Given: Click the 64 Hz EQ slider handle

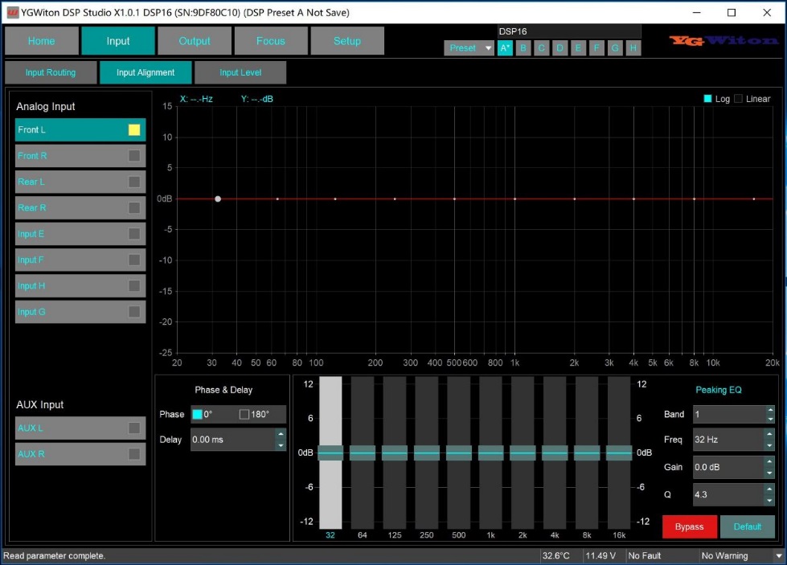Looking at the screenshot, I should tap(363, 453).
